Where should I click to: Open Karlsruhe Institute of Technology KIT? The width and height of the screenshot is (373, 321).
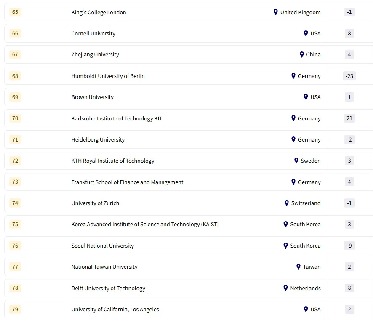117,118
